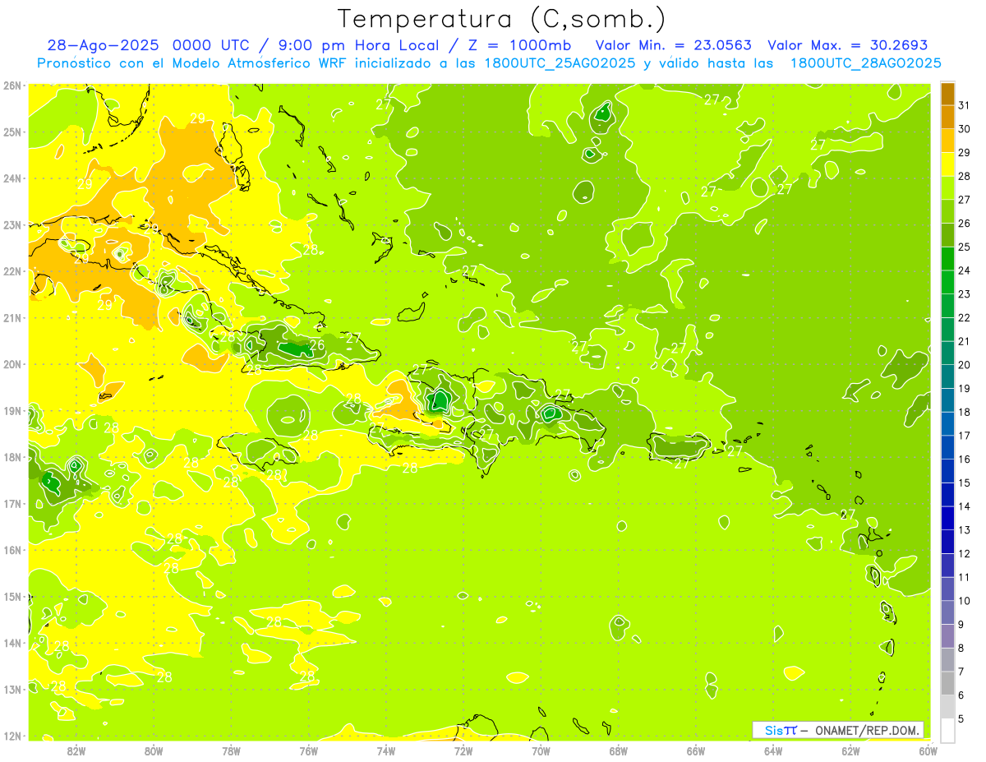Click the 13N latitude axis label
Image resolution: width=986 pixels, height=762 pixels.
(x=12, y=689)
